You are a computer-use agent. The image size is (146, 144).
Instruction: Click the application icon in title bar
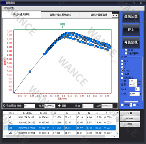tap(3, 3)
